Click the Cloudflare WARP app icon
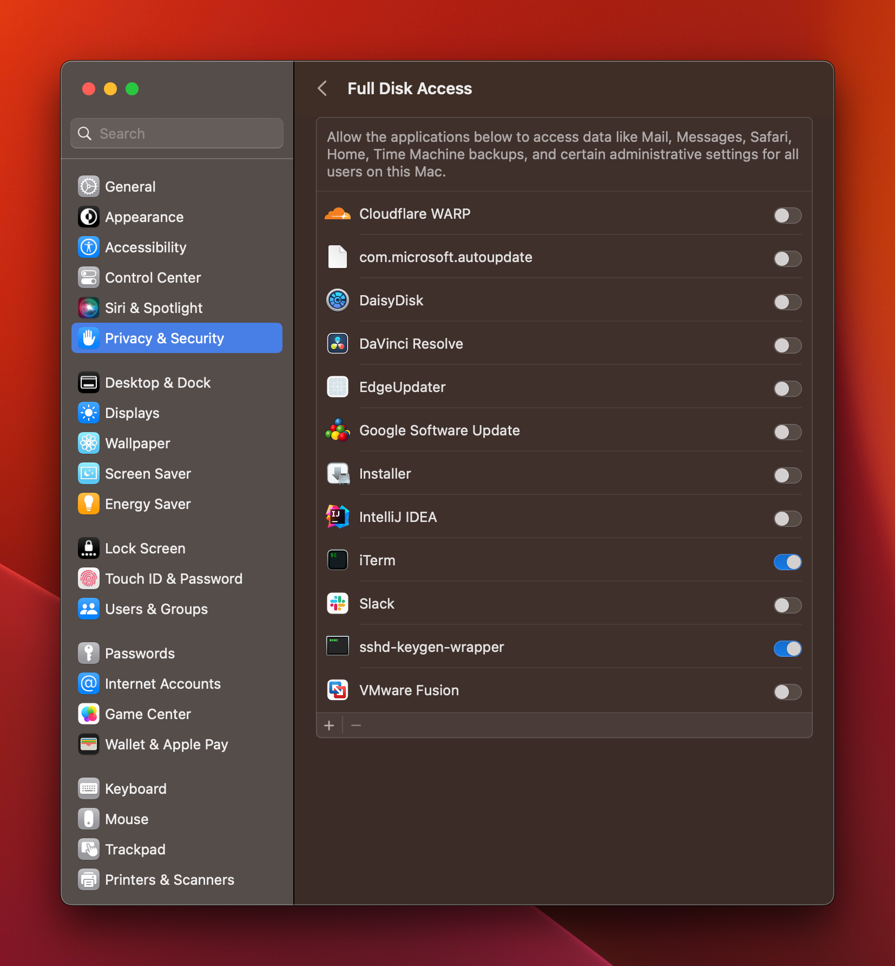This screenshot has height=966, width=895. 338,213
